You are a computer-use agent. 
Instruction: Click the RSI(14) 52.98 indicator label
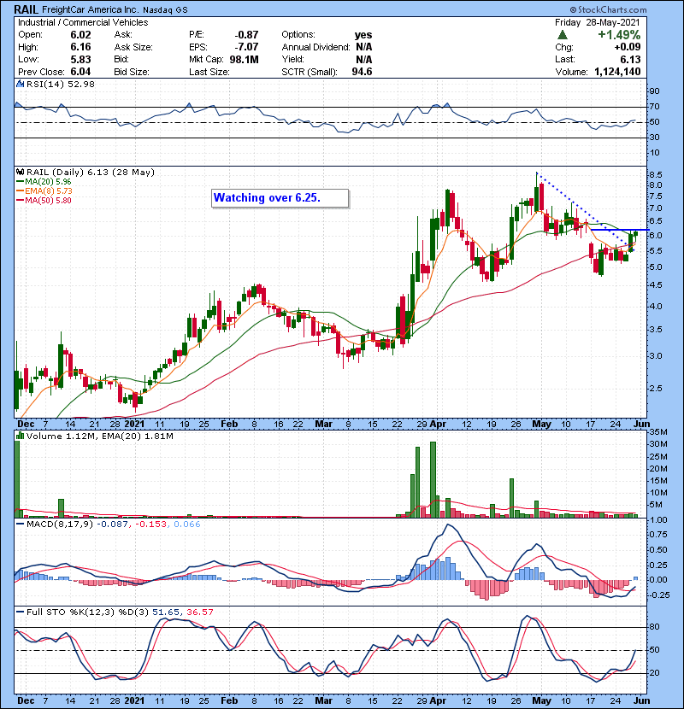(x=60, y=84)
